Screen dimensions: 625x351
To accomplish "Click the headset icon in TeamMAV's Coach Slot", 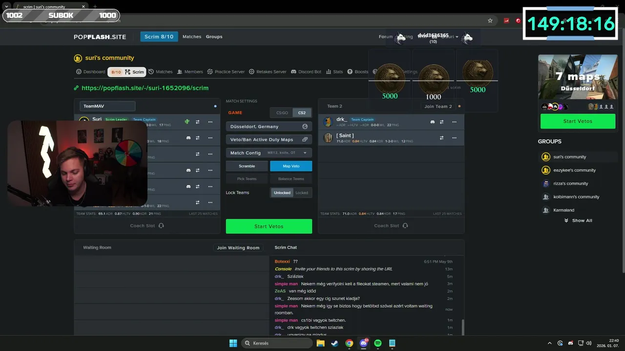I will (161, 226).
